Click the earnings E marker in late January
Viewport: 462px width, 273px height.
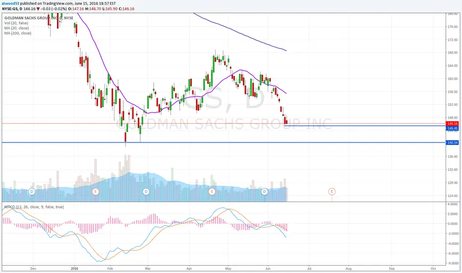(95, 192)
